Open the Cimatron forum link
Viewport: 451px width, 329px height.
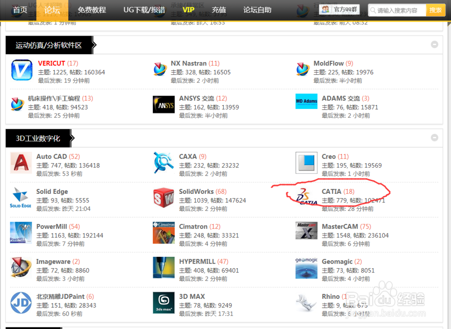click(x=193, y=226)
